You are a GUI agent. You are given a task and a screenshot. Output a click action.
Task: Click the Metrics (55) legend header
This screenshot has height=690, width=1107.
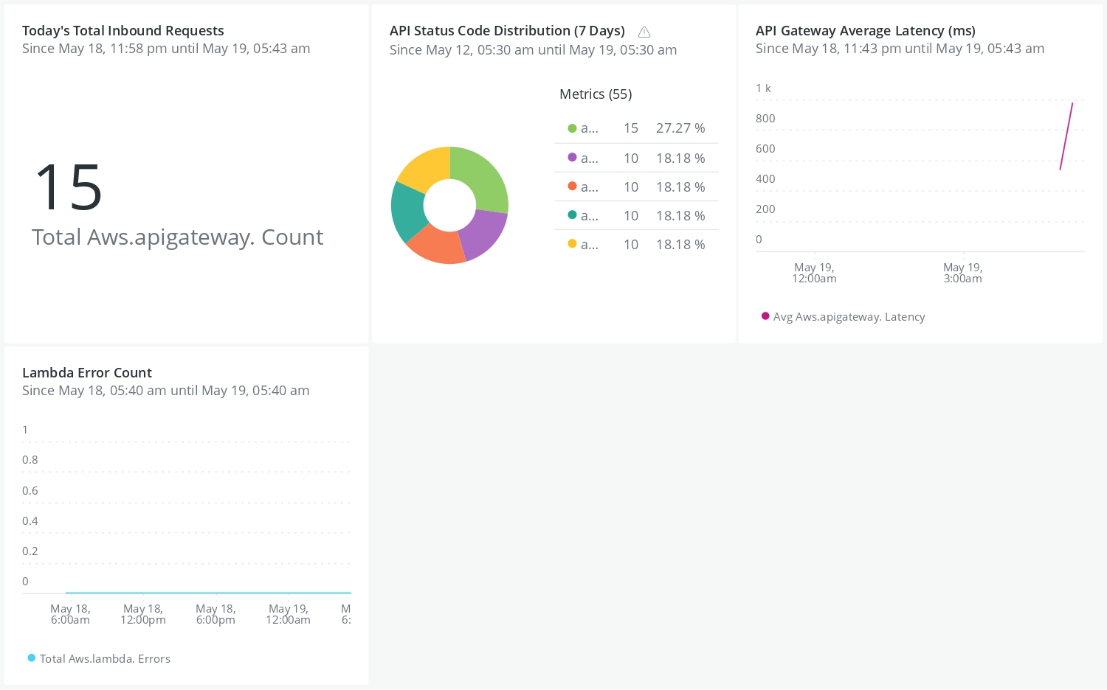click(596, 94)
